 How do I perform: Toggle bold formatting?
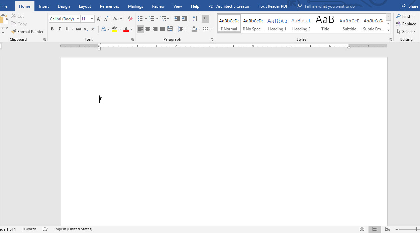[52, 29]
